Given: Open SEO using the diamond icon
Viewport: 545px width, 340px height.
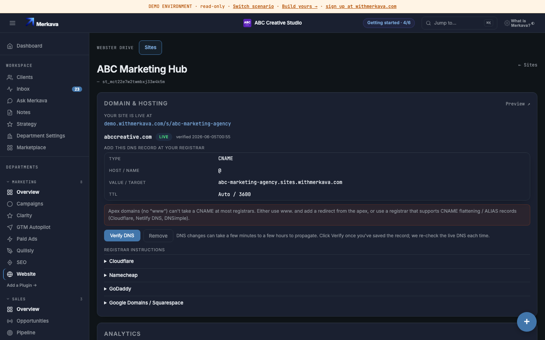Looking at the screenshot, I should [10, 263].
